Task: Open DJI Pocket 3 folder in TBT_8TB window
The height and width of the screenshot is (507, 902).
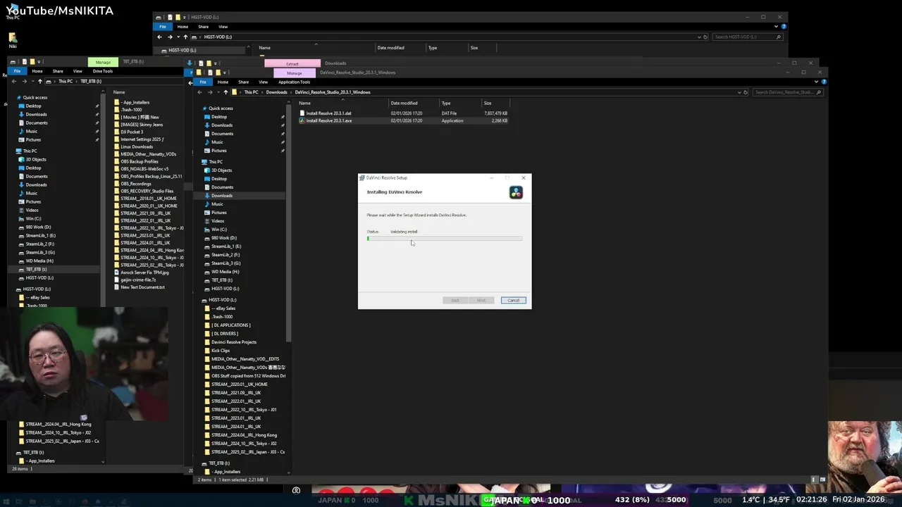Action: 132,132
